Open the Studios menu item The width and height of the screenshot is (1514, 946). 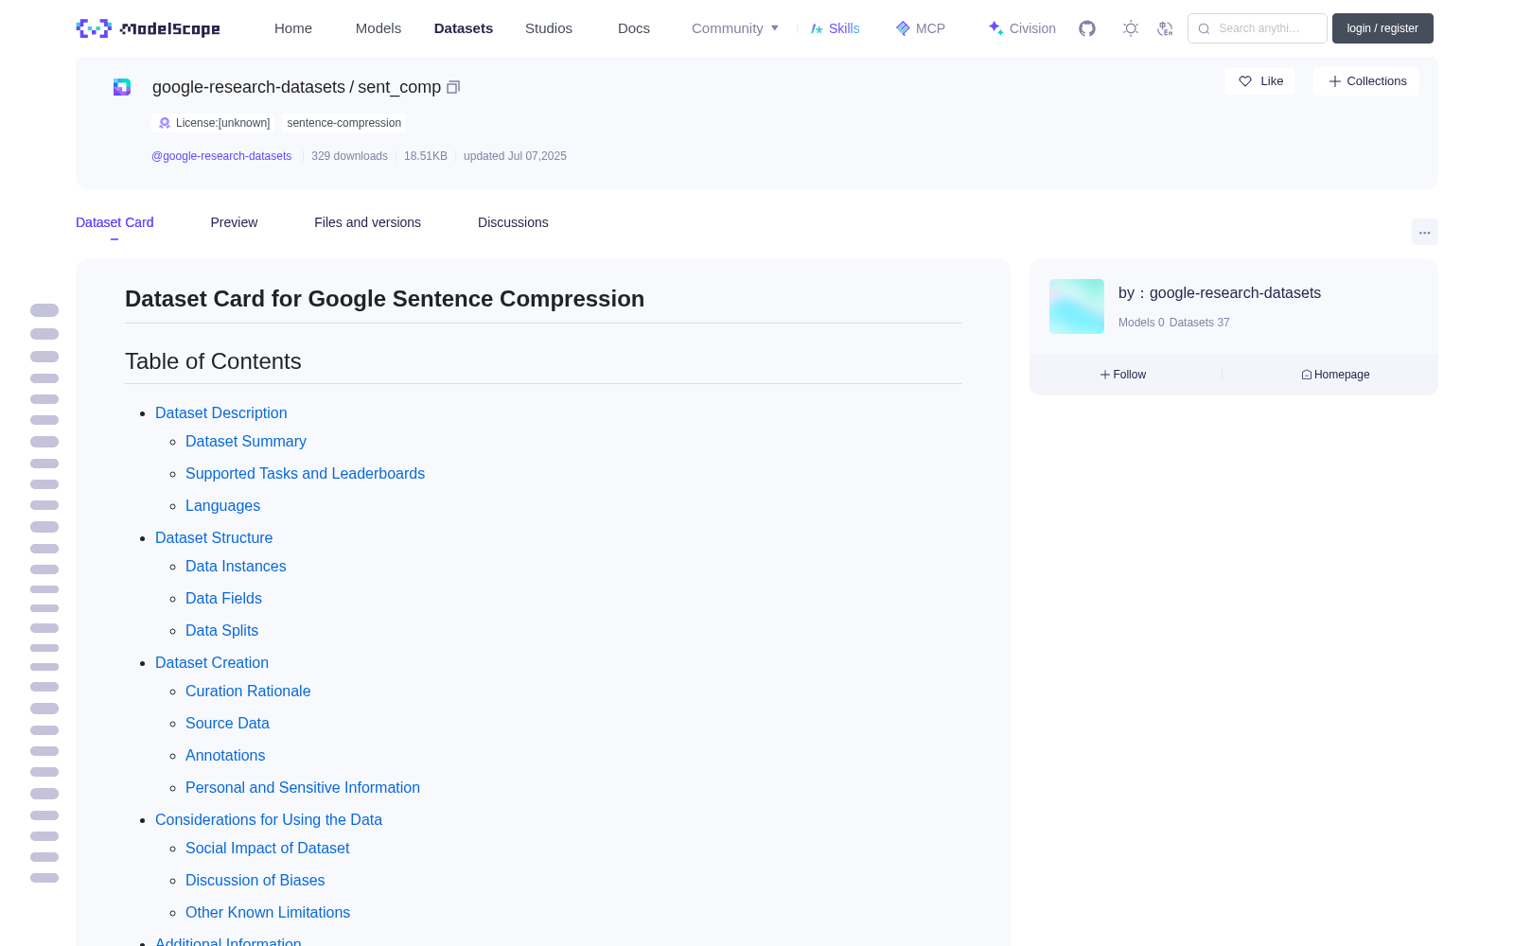pos(549,28)
